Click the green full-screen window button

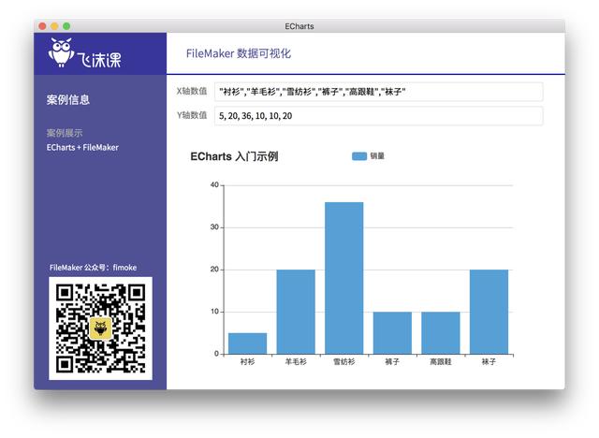66,26
